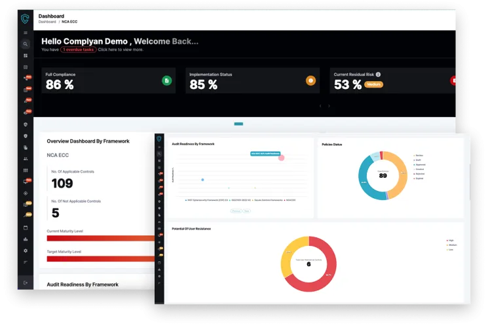Click the Previous button below the Audit Readiness chart
The height and width of the screenshot is (325, 488).
click(236, 211)
